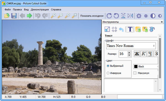
Task: Toggle bold Ж formatting button
Action: [x=137, y=54]
